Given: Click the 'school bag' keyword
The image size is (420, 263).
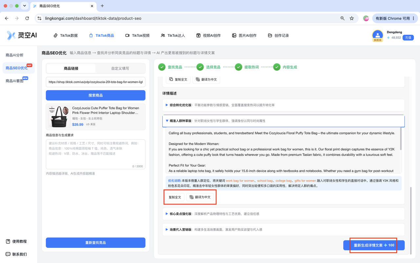Looking at the screenshot, I should [265, 181].
